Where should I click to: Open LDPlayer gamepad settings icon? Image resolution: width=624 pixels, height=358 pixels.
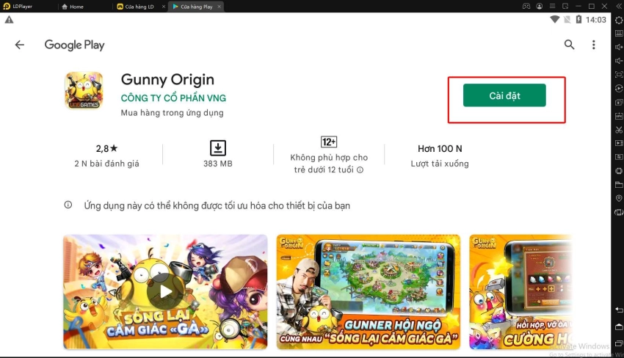coord(526,7)
